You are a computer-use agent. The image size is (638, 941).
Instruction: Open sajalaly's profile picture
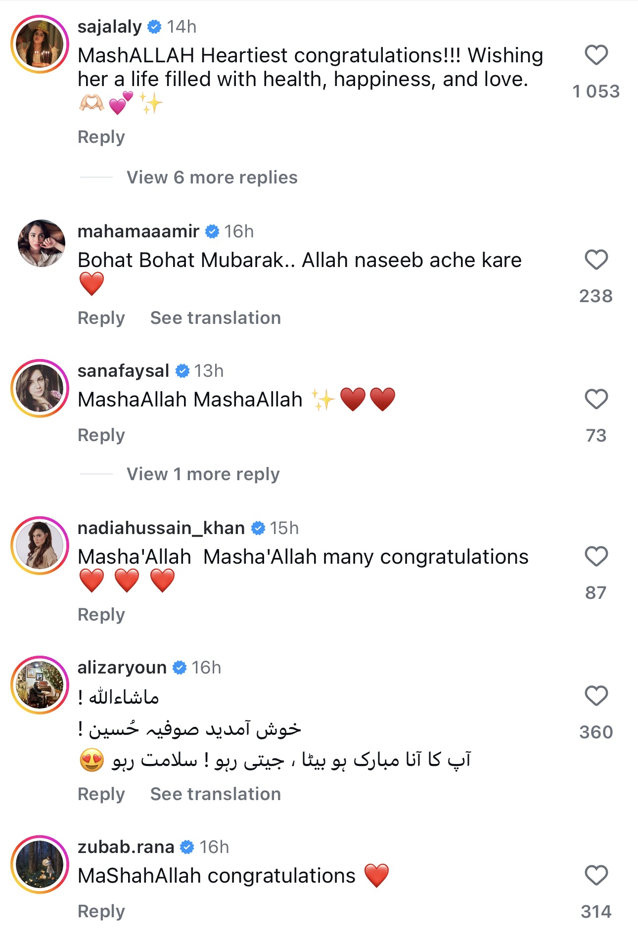click(40, 44)
